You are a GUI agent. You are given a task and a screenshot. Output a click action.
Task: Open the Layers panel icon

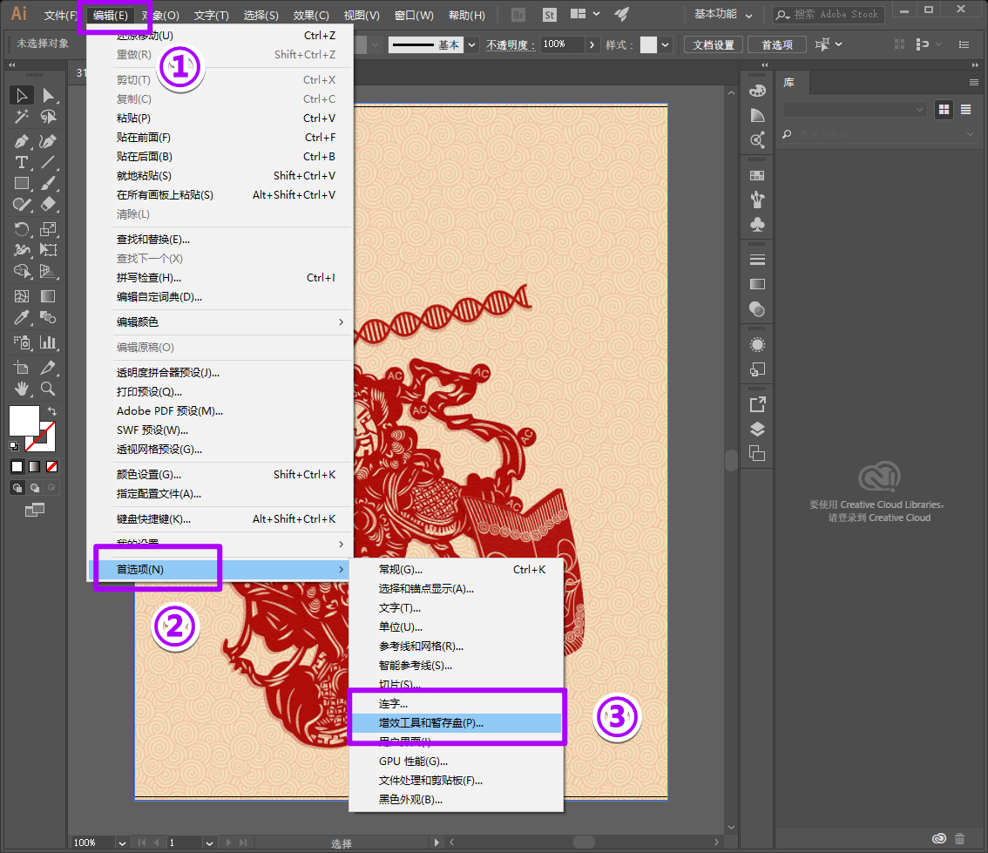(757, 429)
